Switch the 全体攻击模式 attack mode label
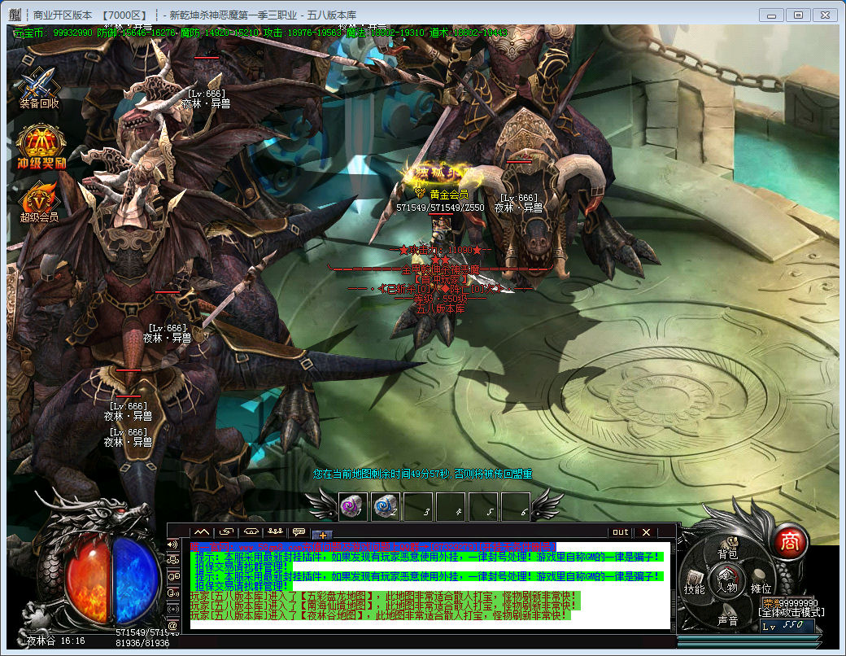Image resolution: width=846 pixels, height=656 pixels. click(x=791, y=612)
